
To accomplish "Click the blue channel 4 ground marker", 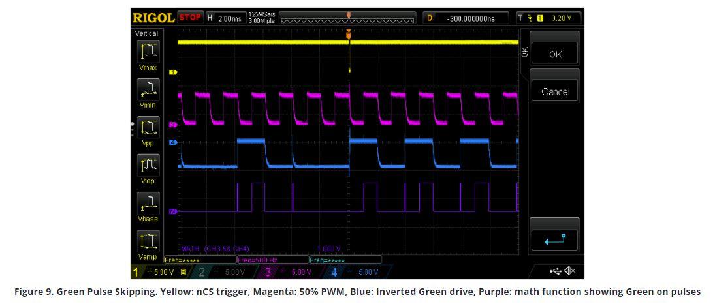I will click(x=172, y=142).
